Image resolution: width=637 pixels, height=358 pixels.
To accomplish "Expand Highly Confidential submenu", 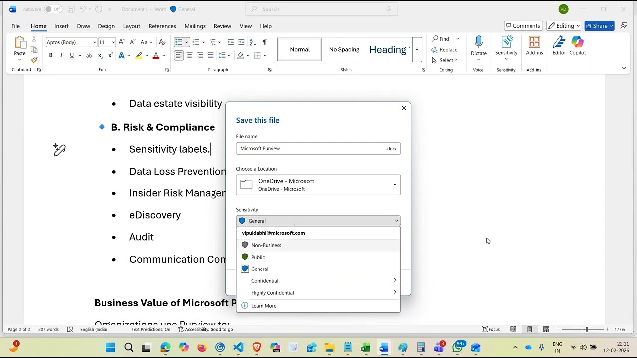I will pyautogui.click(x=318, y=293).
